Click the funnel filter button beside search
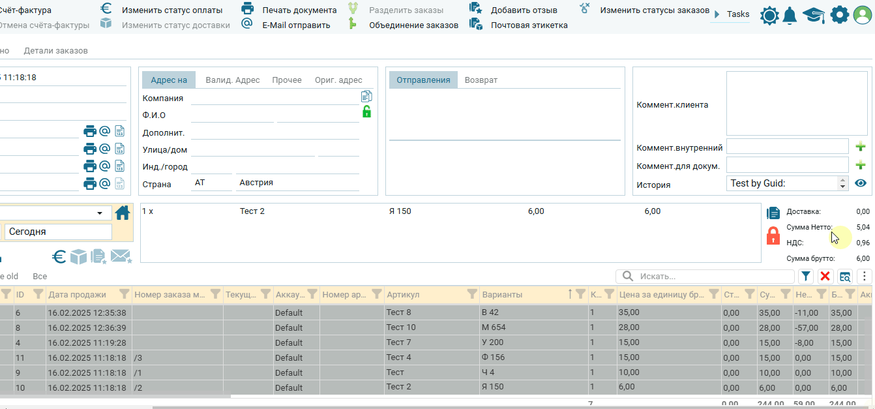This screenshot has height=409, width=875. click(806, 277)
